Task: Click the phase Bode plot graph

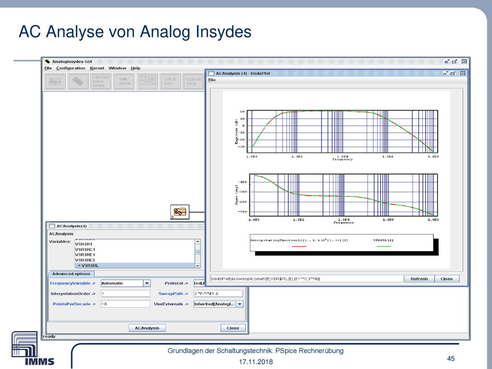Action: (343, 195)
